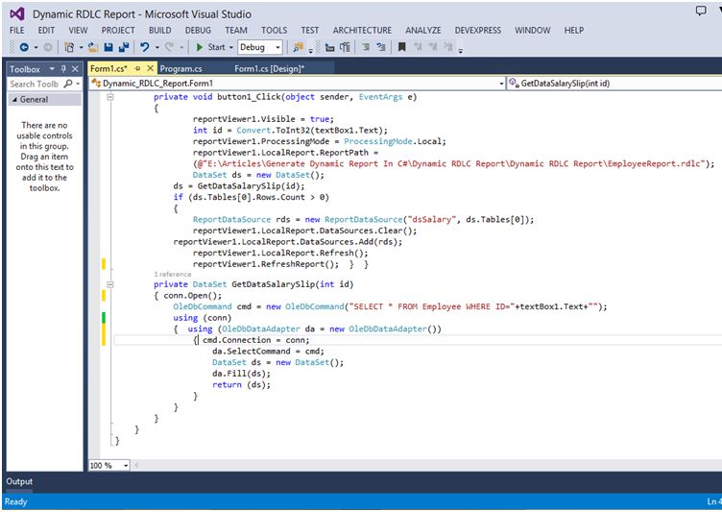This screenshot has width=722, height=512.
Task: Open the Output panel tab
Action: pos(19,481)
